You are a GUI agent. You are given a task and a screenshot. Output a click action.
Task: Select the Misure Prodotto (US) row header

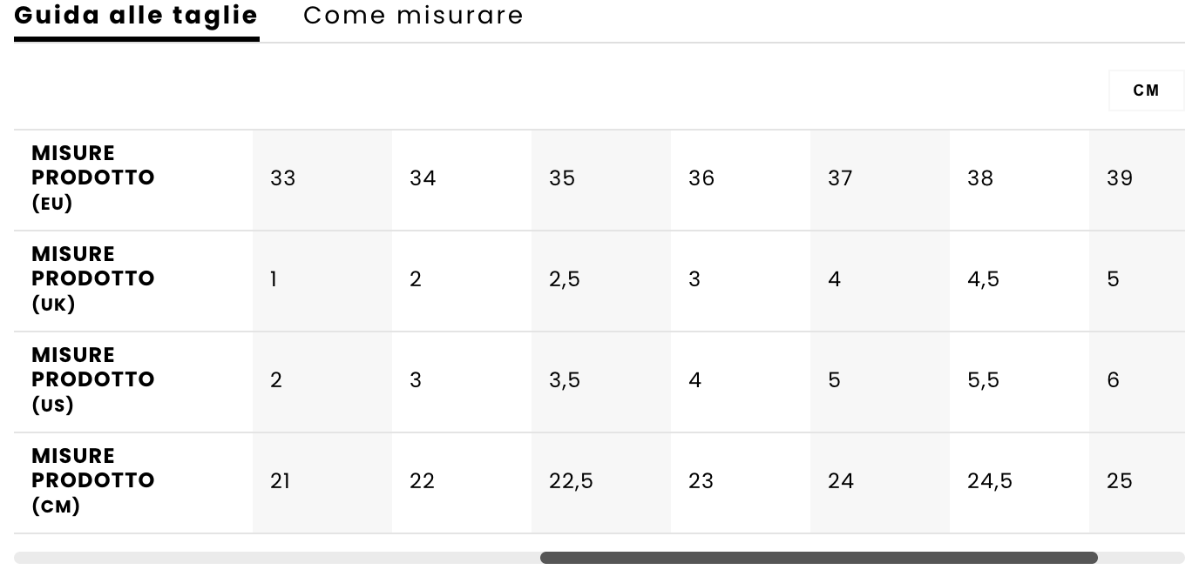pyautogui.click(x=93, y=380)
